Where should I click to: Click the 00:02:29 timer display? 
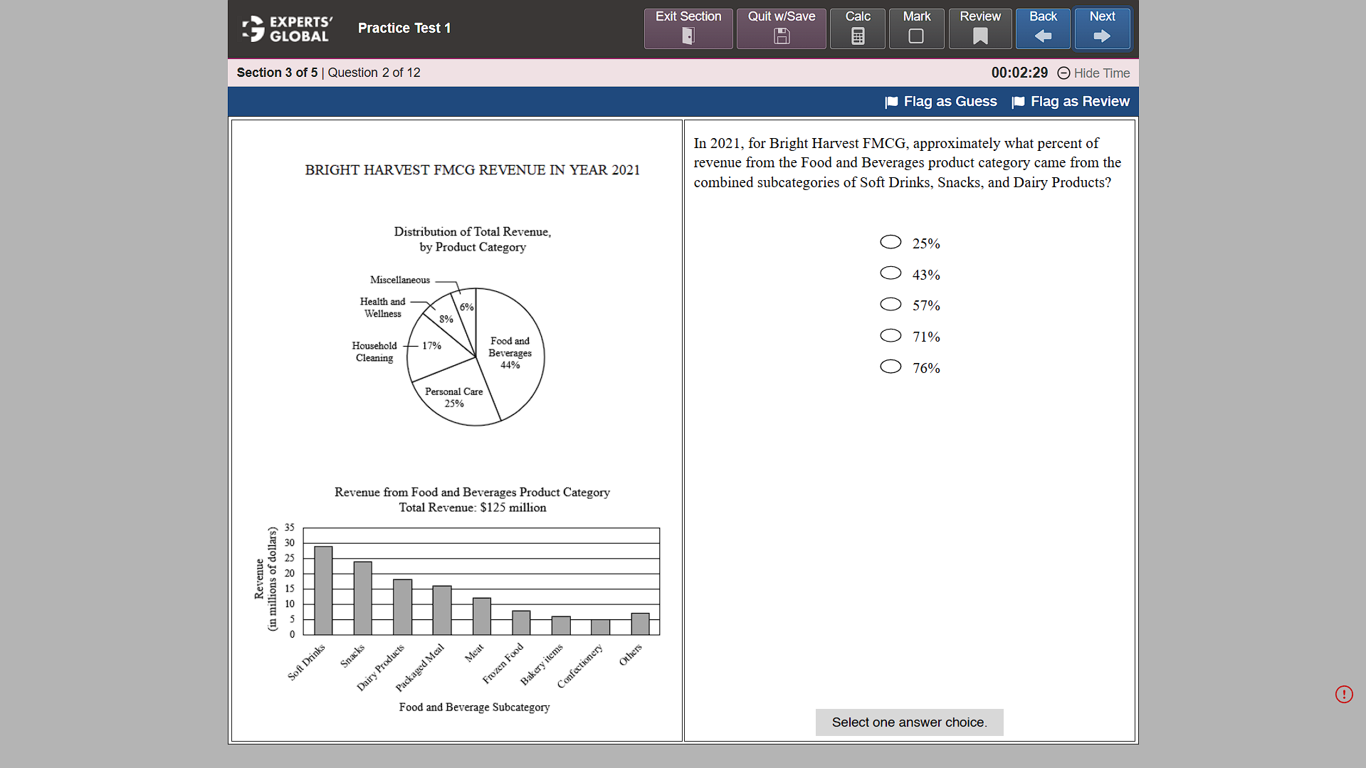[x=1019, y=73]
